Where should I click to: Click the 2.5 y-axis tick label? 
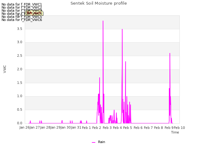coord(19,55)
